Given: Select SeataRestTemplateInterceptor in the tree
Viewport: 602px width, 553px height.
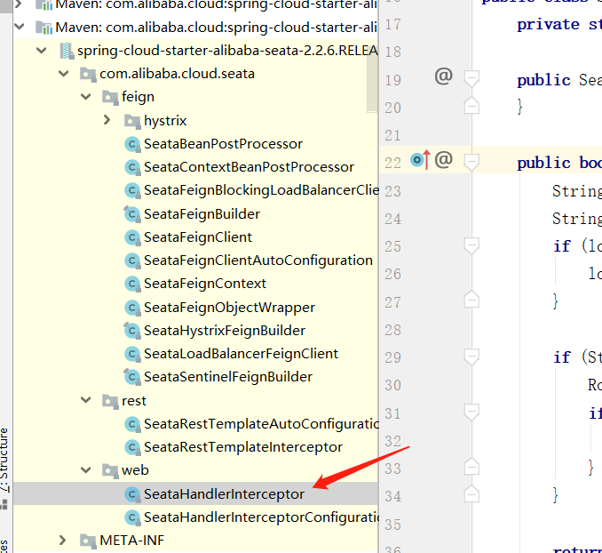Looking at the screenshot, I should tap(243, 447).
